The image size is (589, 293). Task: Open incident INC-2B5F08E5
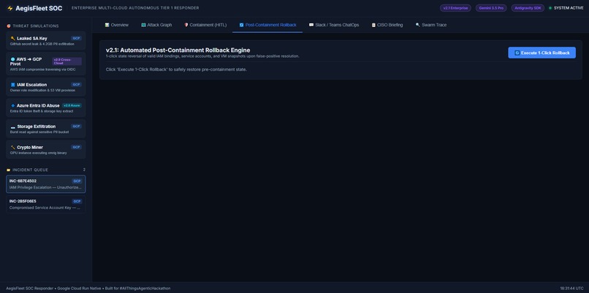46,205
